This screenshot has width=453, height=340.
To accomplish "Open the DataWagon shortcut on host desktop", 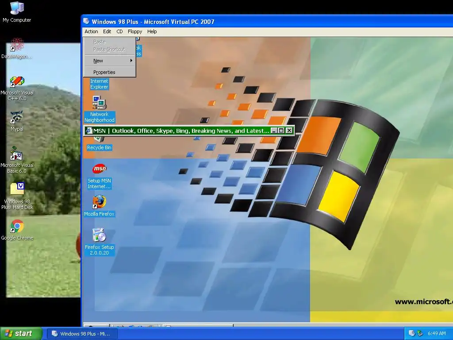I will click(17, 48).
